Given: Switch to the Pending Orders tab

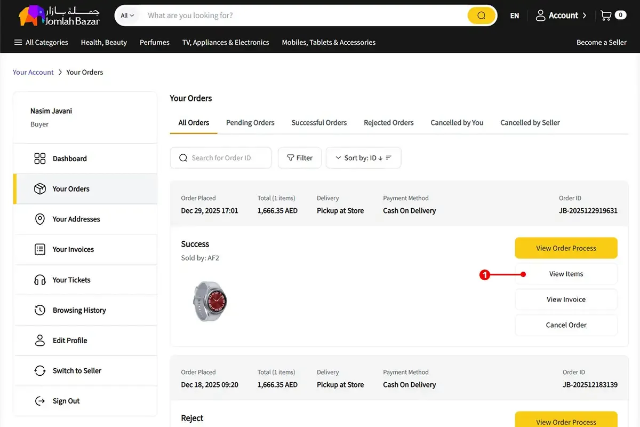Looking at the screenshot, I should [x=250, y=122].
